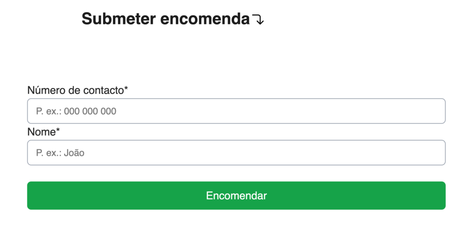Click the "Número de contacto*" label
463x226 pixels.
(x=77, y=90)
